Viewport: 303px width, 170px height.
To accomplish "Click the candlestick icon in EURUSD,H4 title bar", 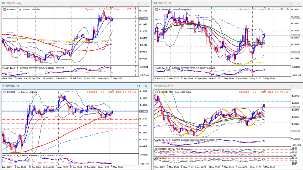I will 3,86.
